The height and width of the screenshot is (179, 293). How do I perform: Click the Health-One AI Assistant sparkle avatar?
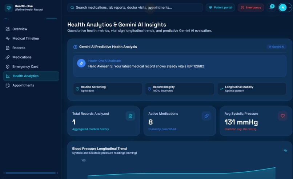(x=81, y=63)
